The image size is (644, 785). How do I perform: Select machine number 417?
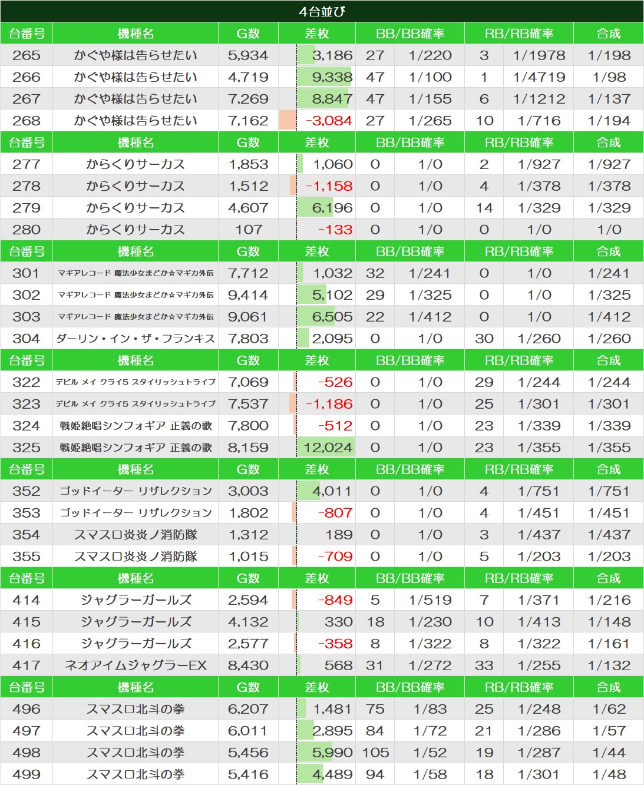pyautogui.click(x=27, y=665)
